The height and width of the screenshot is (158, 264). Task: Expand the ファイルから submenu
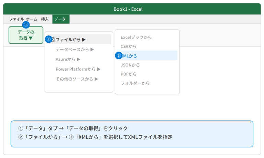(79, 39)
